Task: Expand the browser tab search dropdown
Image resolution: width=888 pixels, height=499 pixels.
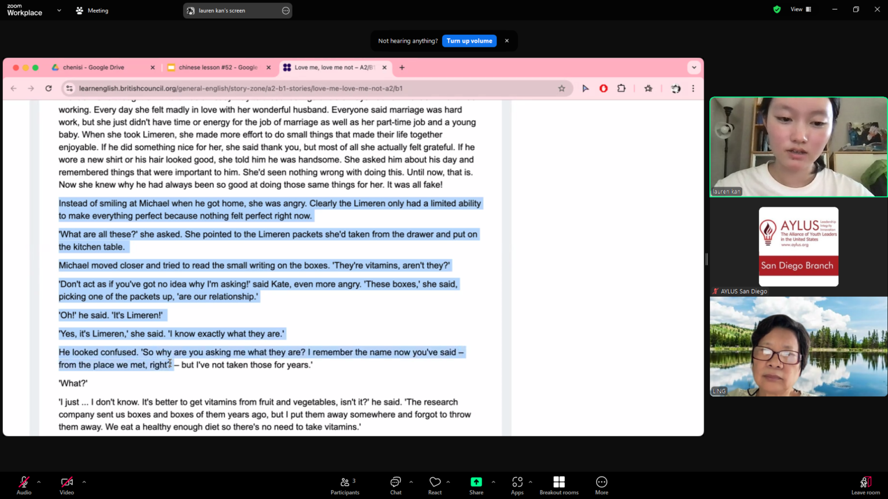Action: (694, 68)
